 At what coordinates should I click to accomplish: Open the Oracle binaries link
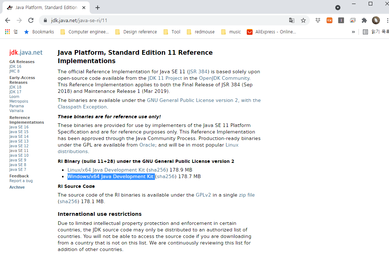pyautogui.click(x=147, y=145)
